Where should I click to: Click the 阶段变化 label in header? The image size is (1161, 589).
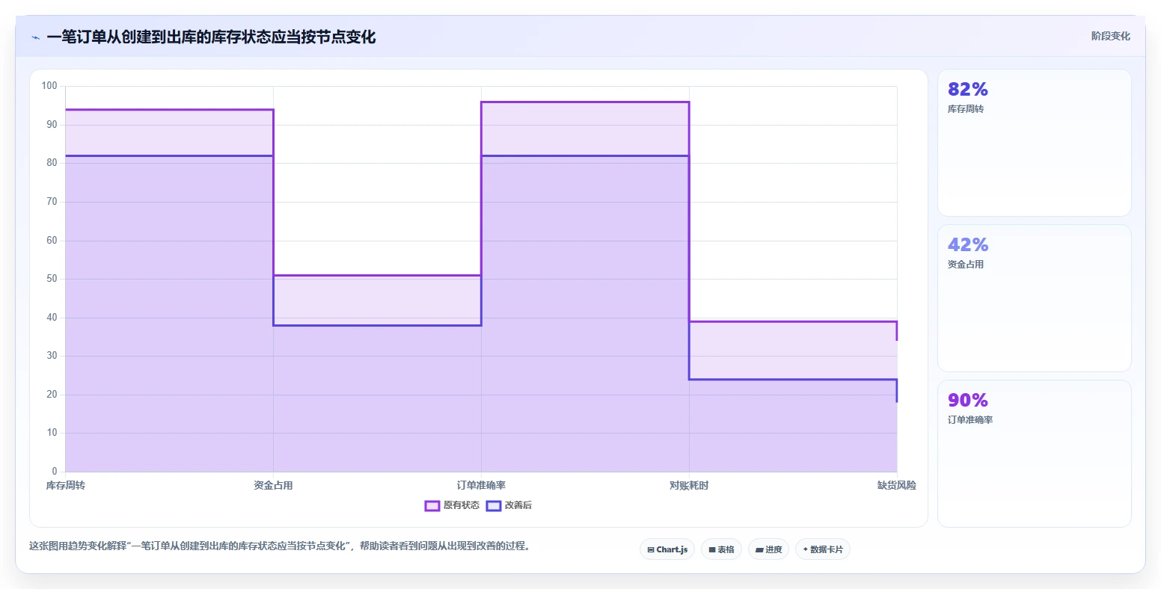[x=1110, y=36]
